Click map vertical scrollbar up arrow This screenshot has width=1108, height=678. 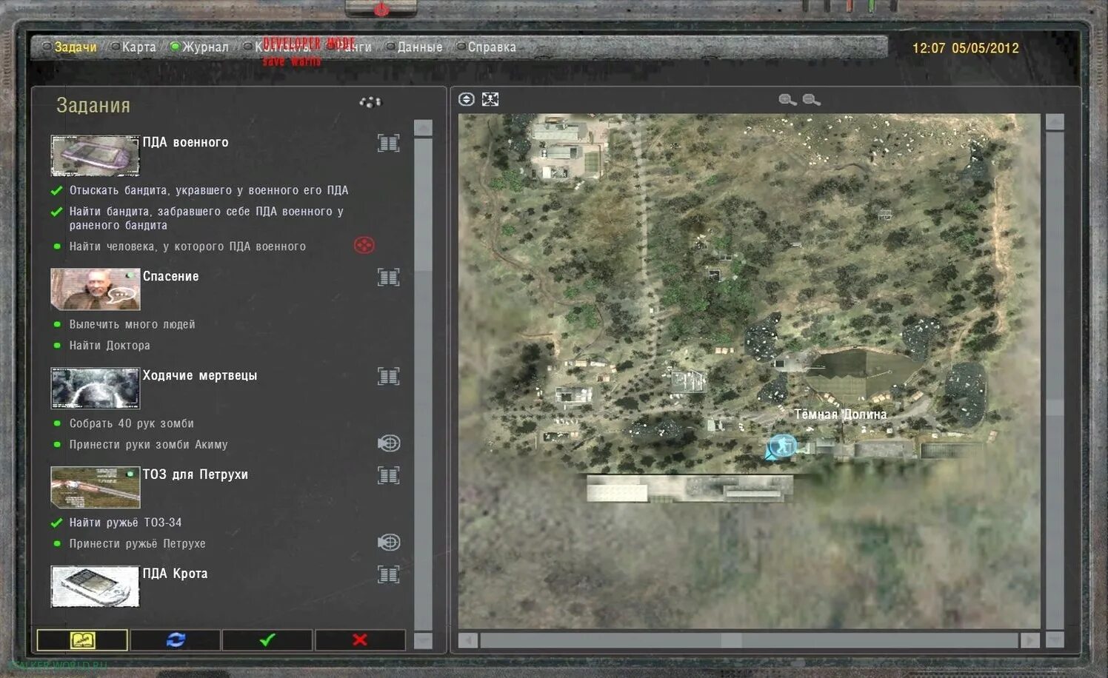coord(1055,122)
